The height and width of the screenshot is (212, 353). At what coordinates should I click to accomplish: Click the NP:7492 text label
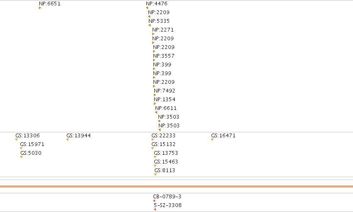coord(165,91)
